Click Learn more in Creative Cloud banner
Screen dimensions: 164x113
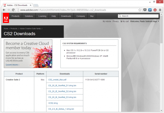pos(13,65)
